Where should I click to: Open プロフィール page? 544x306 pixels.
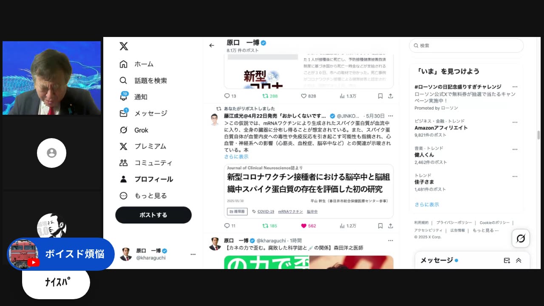[147, 179]
